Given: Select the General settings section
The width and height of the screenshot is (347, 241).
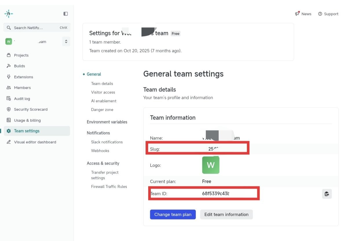Looking at the screenshot, I should coord(94,74).
